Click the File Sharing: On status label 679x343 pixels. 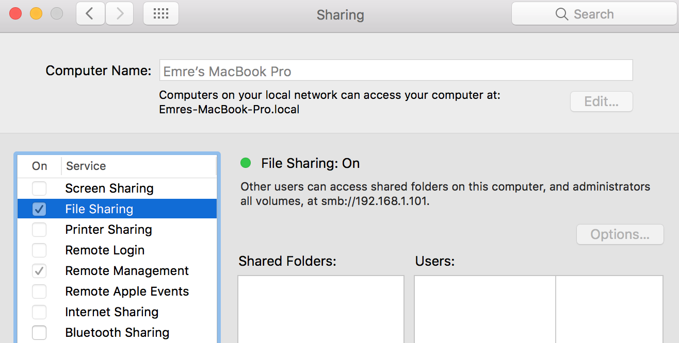point(310,163)
